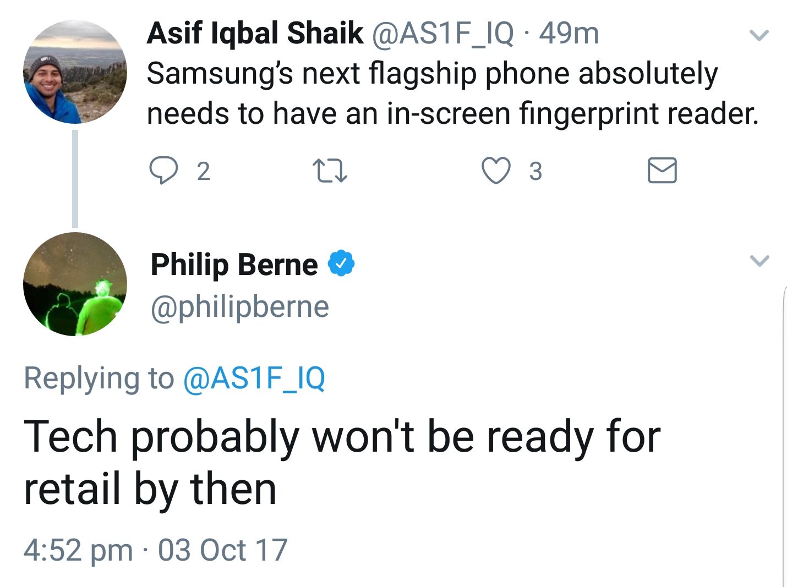Click the @AS1F_IQ handle beside Asif's name
The image size is (787, 587).
[x=444, y=33]
